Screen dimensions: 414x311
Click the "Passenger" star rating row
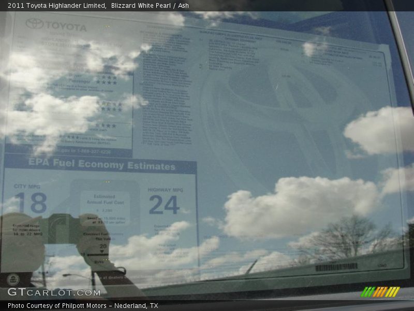click(93, 82)
